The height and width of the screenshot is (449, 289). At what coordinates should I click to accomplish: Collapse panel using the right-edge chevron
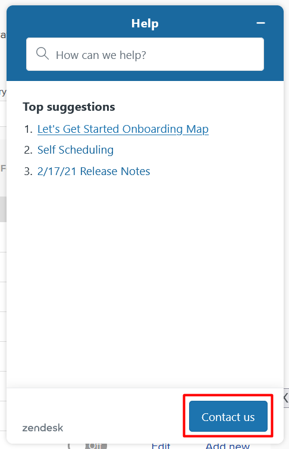286,398
